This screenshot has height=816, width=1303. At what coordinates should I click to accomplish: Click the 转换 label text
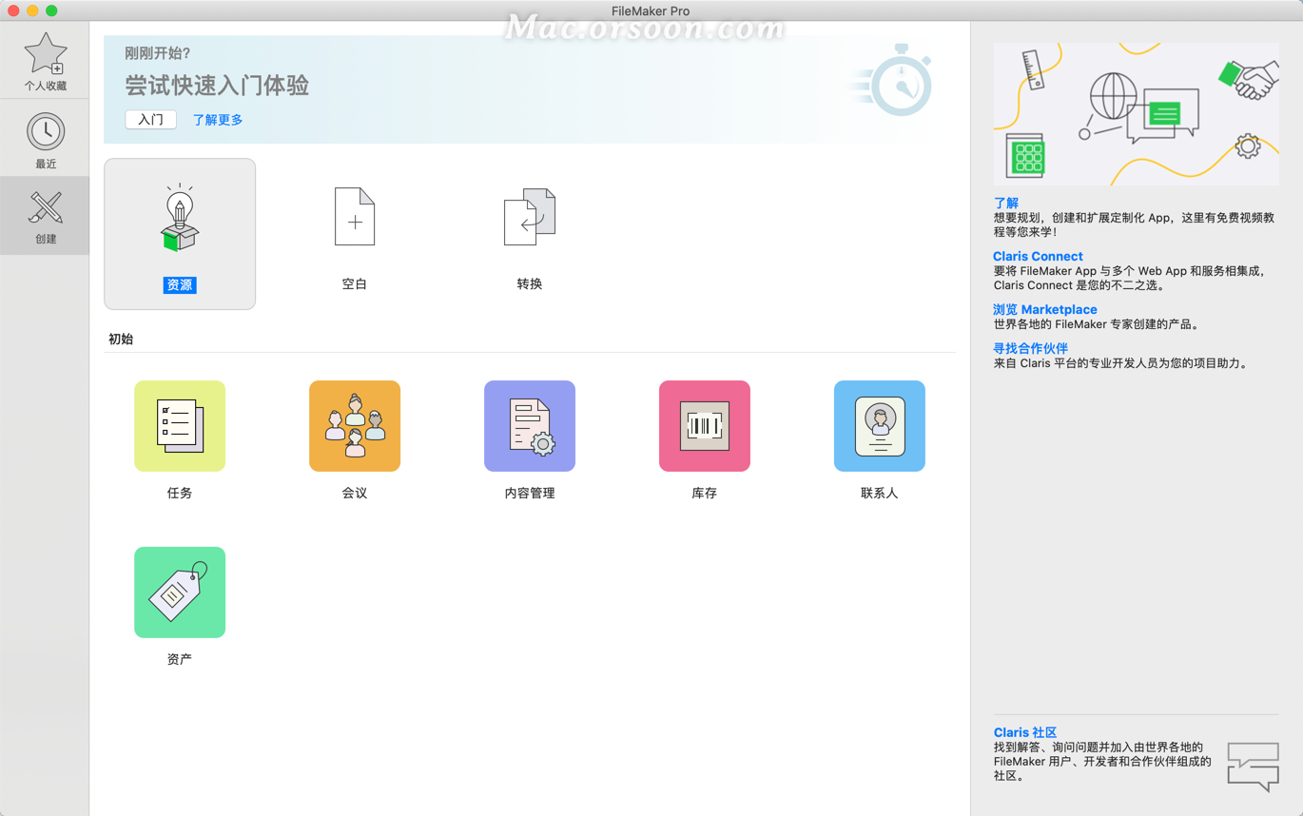tap(530, 283)
